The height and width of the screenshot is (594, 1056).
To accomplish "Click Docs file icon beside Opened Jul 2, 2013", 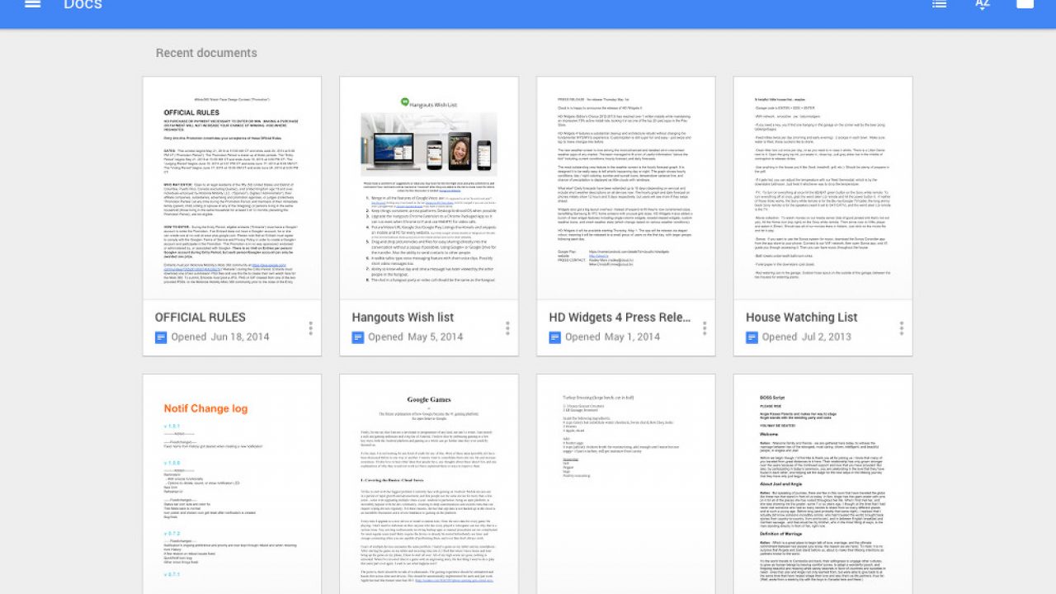I will tap(752, 337).
